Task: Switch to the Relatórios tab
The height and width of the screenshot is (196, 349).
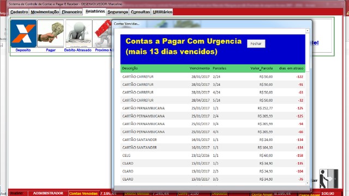Action: pos(95,11)
